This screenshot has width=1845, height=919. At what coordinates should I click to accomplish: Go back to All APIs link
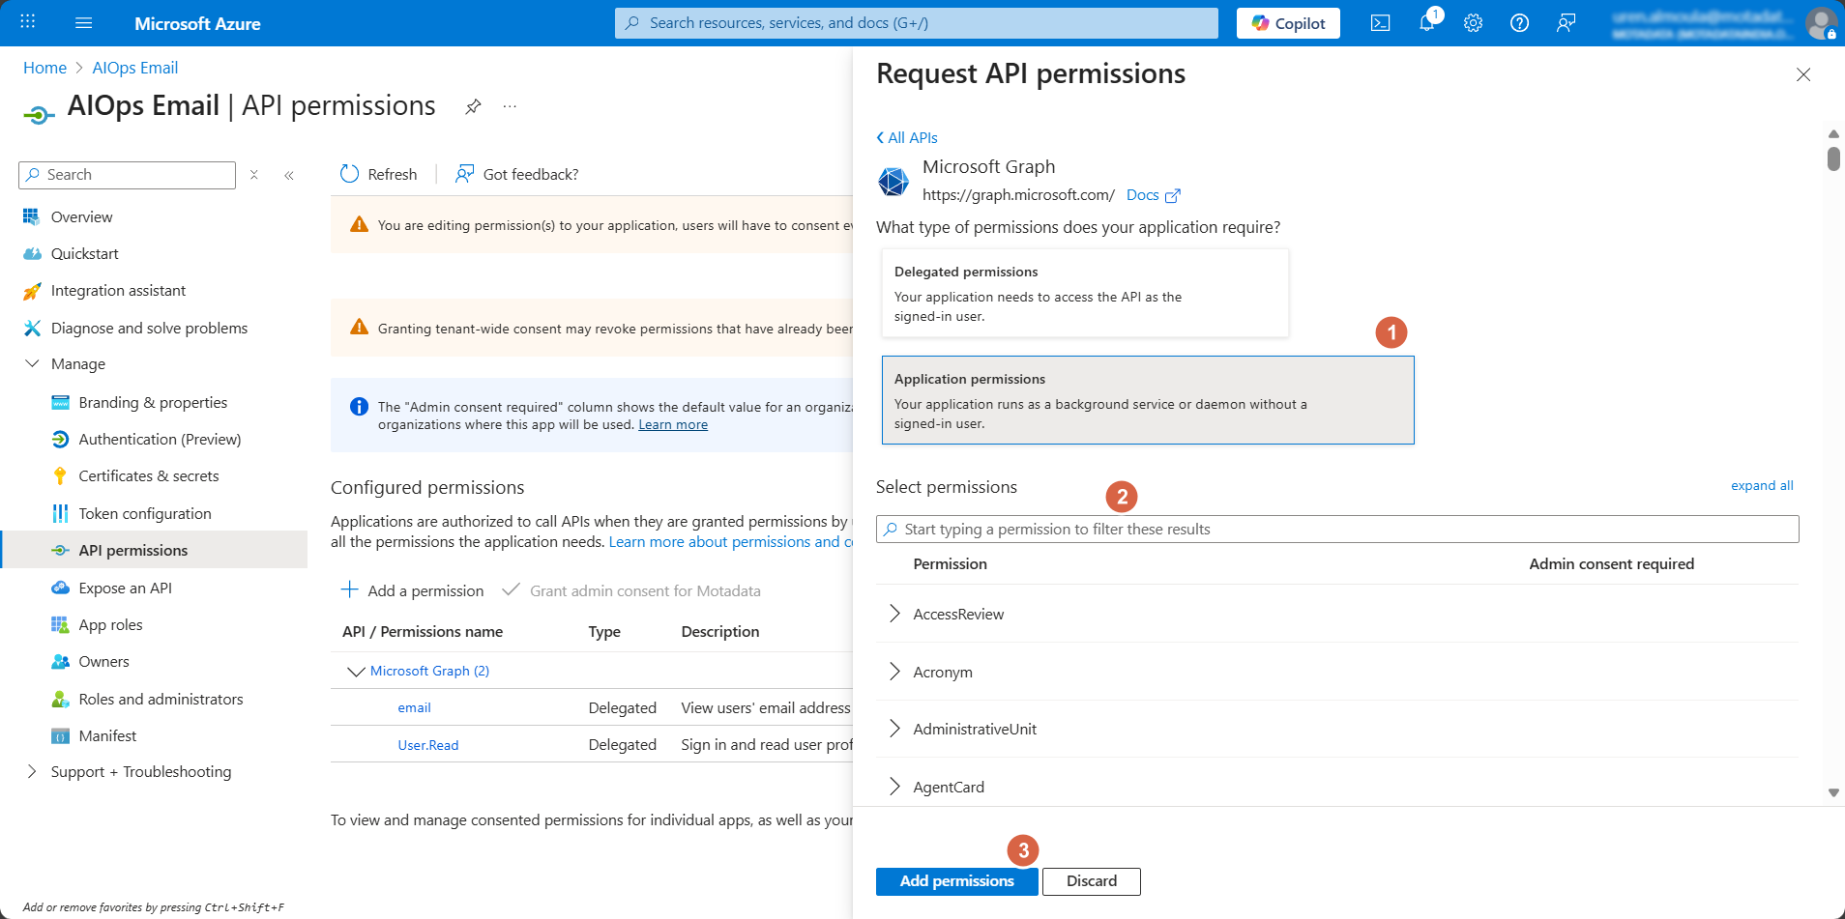coord(907,138)
